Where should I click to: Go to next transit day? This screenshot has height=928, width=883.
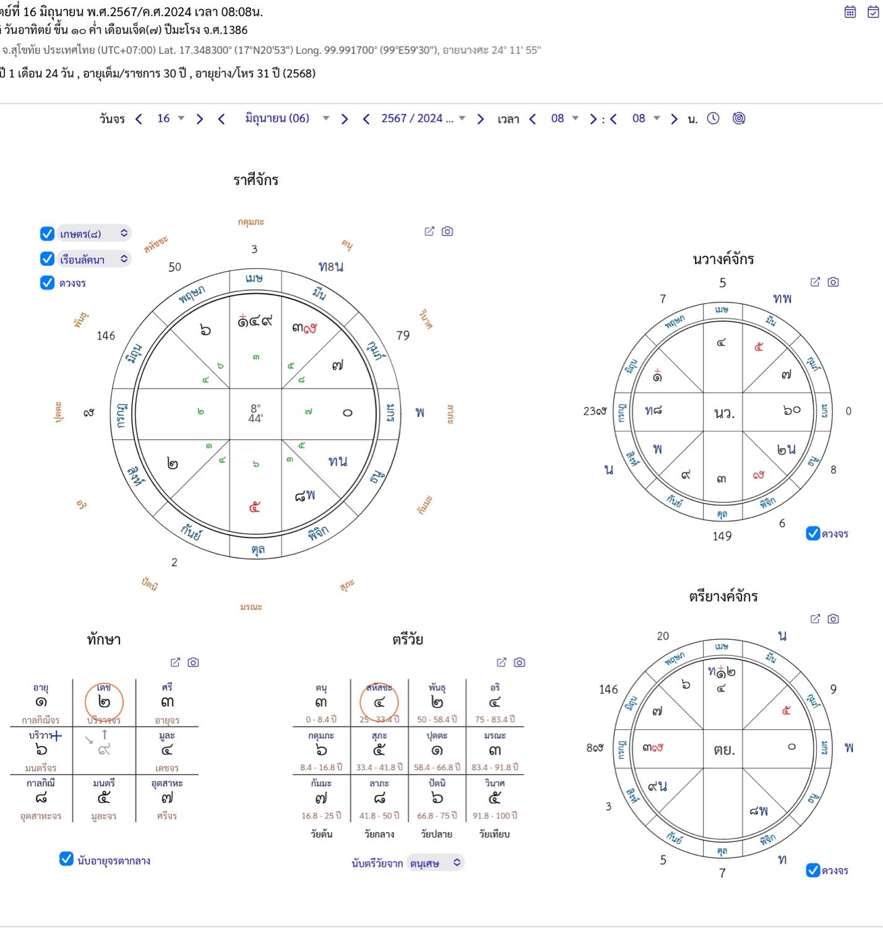point(199,119)
